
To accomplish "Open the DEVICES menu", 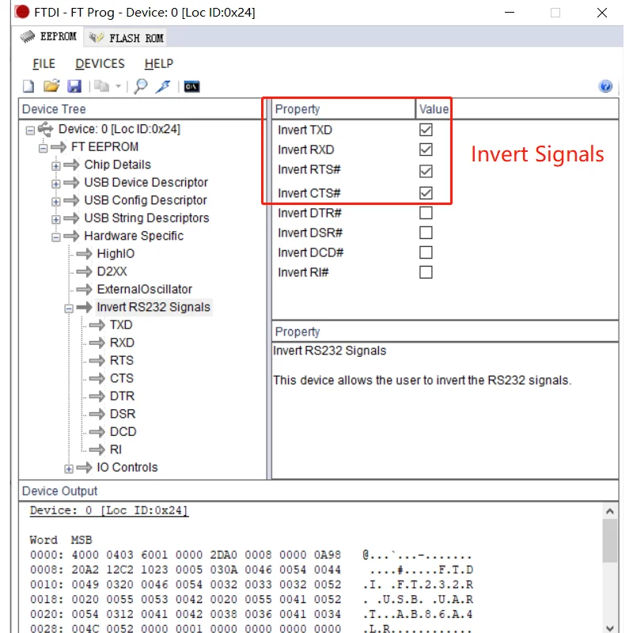I will tap(100, 64).
